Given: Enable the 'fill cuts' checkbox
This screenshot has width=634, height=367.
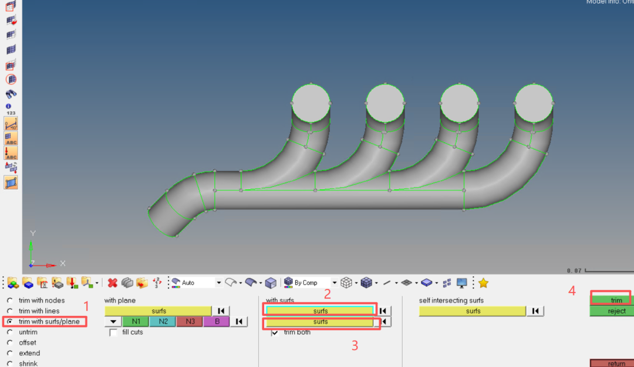Looking at the screenshot, I should pos(113,332).
